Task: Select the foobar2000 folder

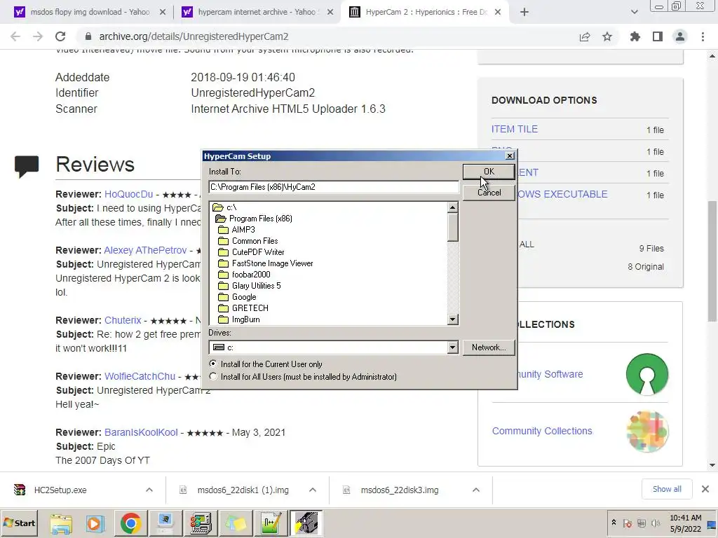Action: (x=245, y=275)
